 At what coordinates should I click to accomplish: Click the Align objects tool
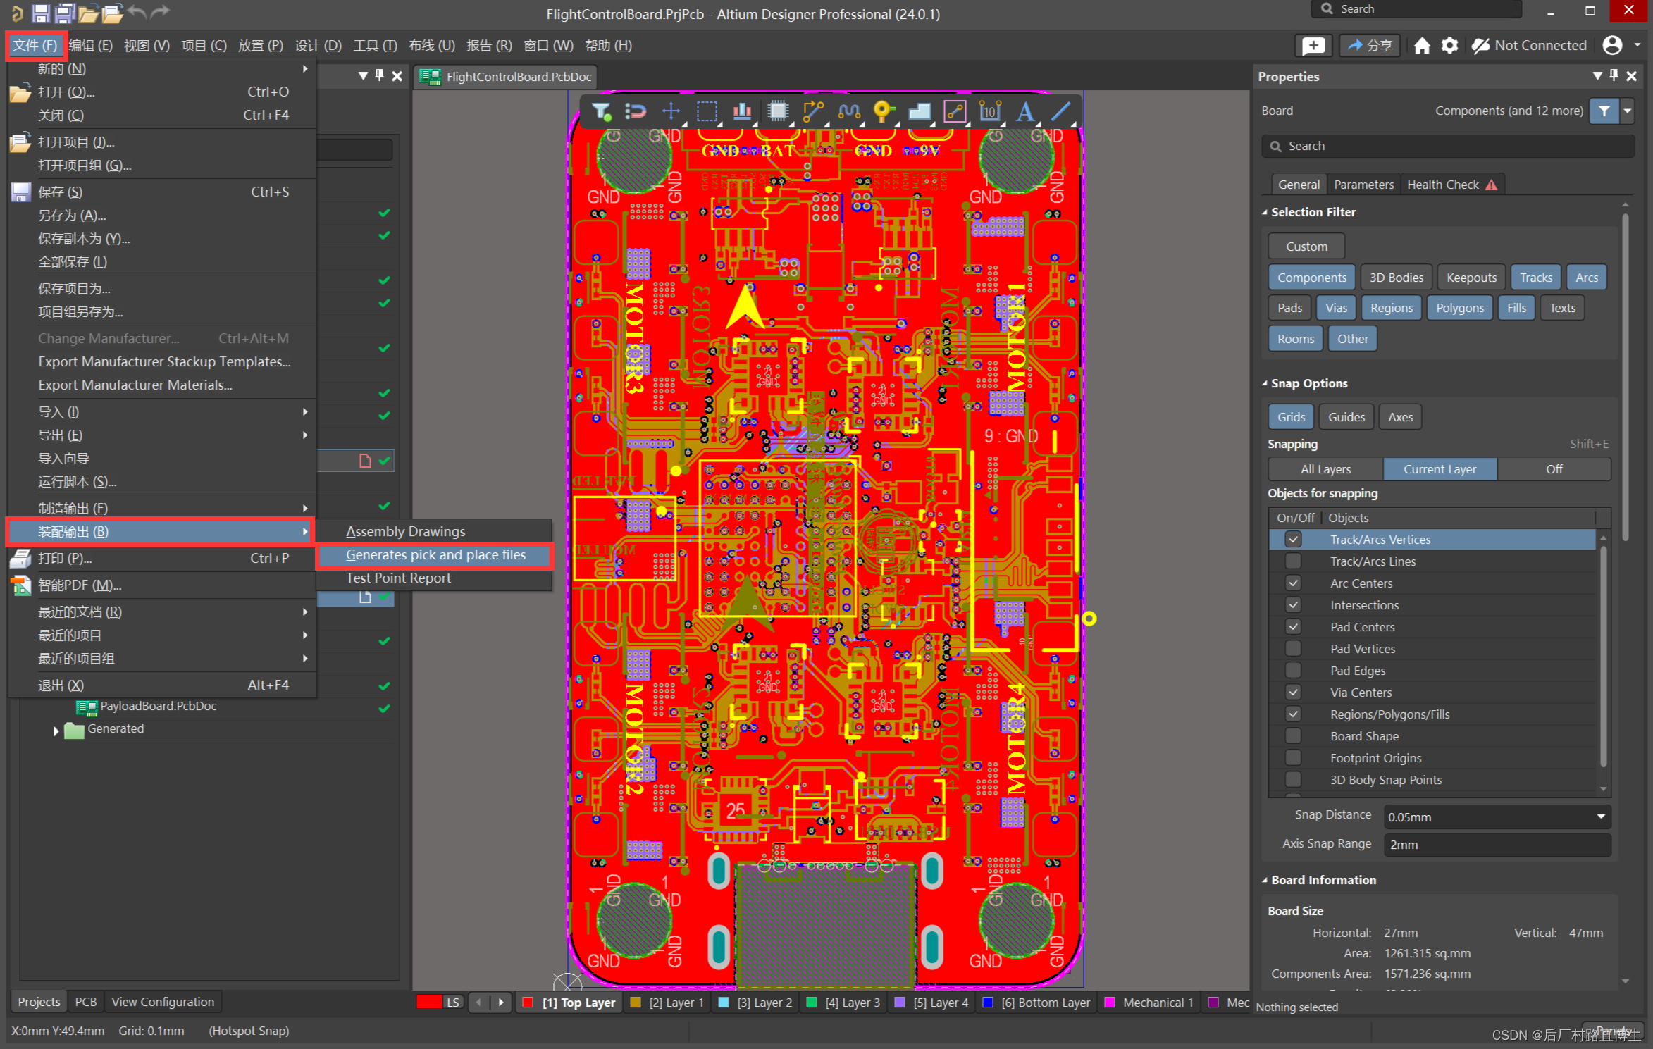(x=742, y=111)
